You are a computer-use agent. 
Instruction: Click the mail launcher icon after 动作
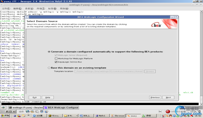[x=32, y=112]
